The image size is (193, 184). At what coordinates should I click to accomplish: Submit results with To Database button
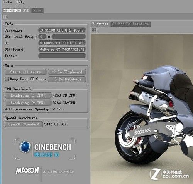pos(67,79)
